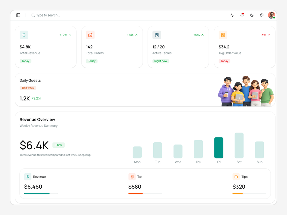Open notifications bell
287x215 pixels.
click(242, 15)
